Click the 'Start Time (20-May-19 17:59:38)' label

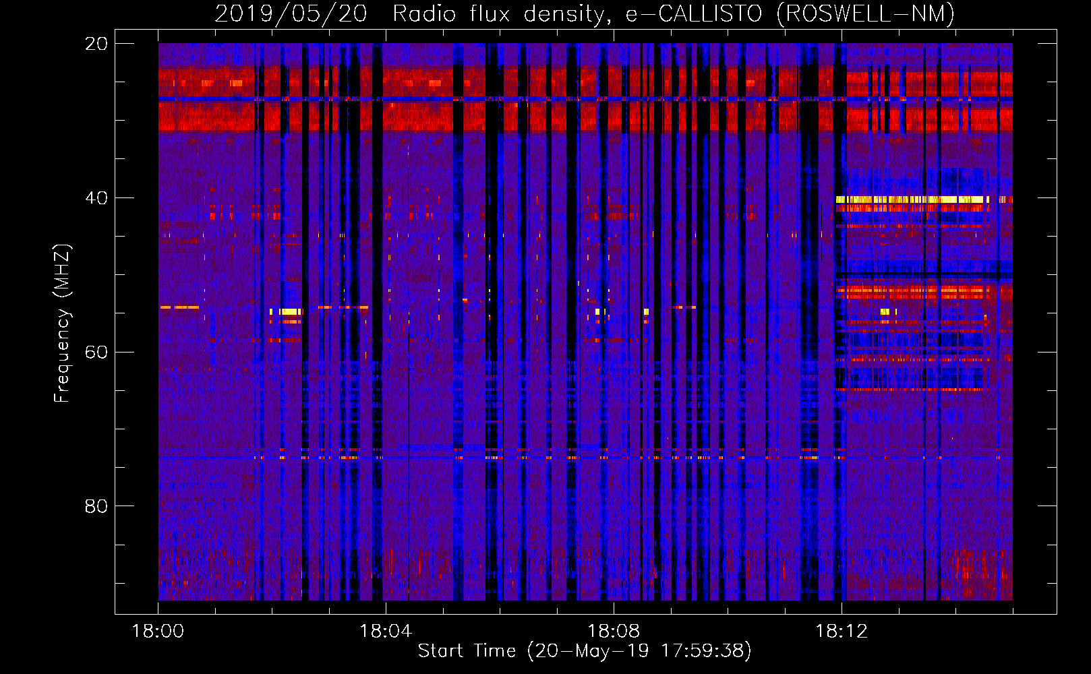tap(585, 650)
